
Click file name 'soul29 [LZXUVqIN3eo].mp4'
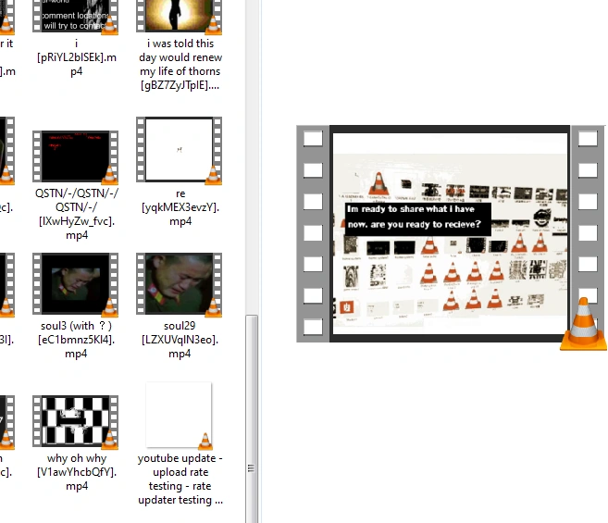click(180, 340)
